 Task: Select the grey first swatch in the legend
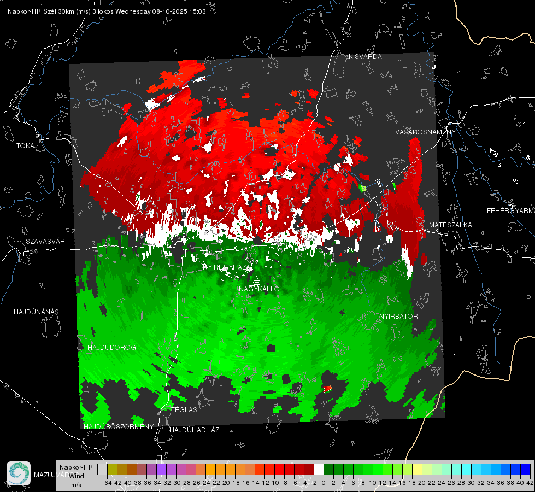(102, 470)
